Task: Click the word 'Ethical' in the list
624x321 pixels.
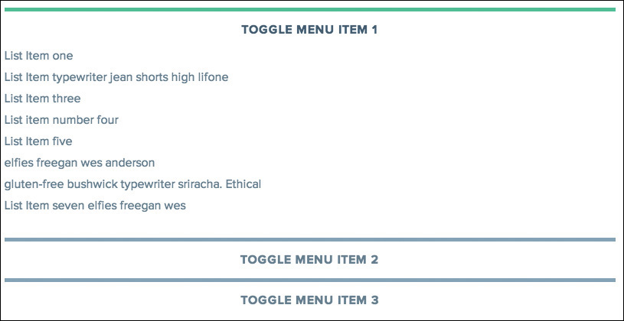Action: click(243, 184)
